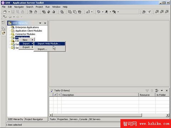Click the J2EE perspective icon in left sidebar
The image size is (171, 128).
[3, 33]
